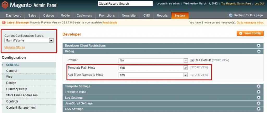Expand Translate Inline arrow icon
Viewport: 267px width, 113px height.
[259, 92]
